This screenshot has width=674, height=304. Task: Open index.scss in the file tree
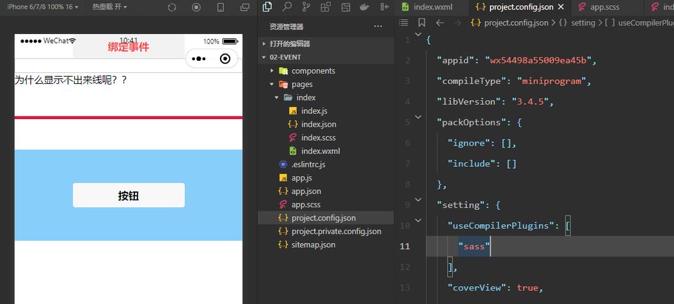[x=318, y=138]
